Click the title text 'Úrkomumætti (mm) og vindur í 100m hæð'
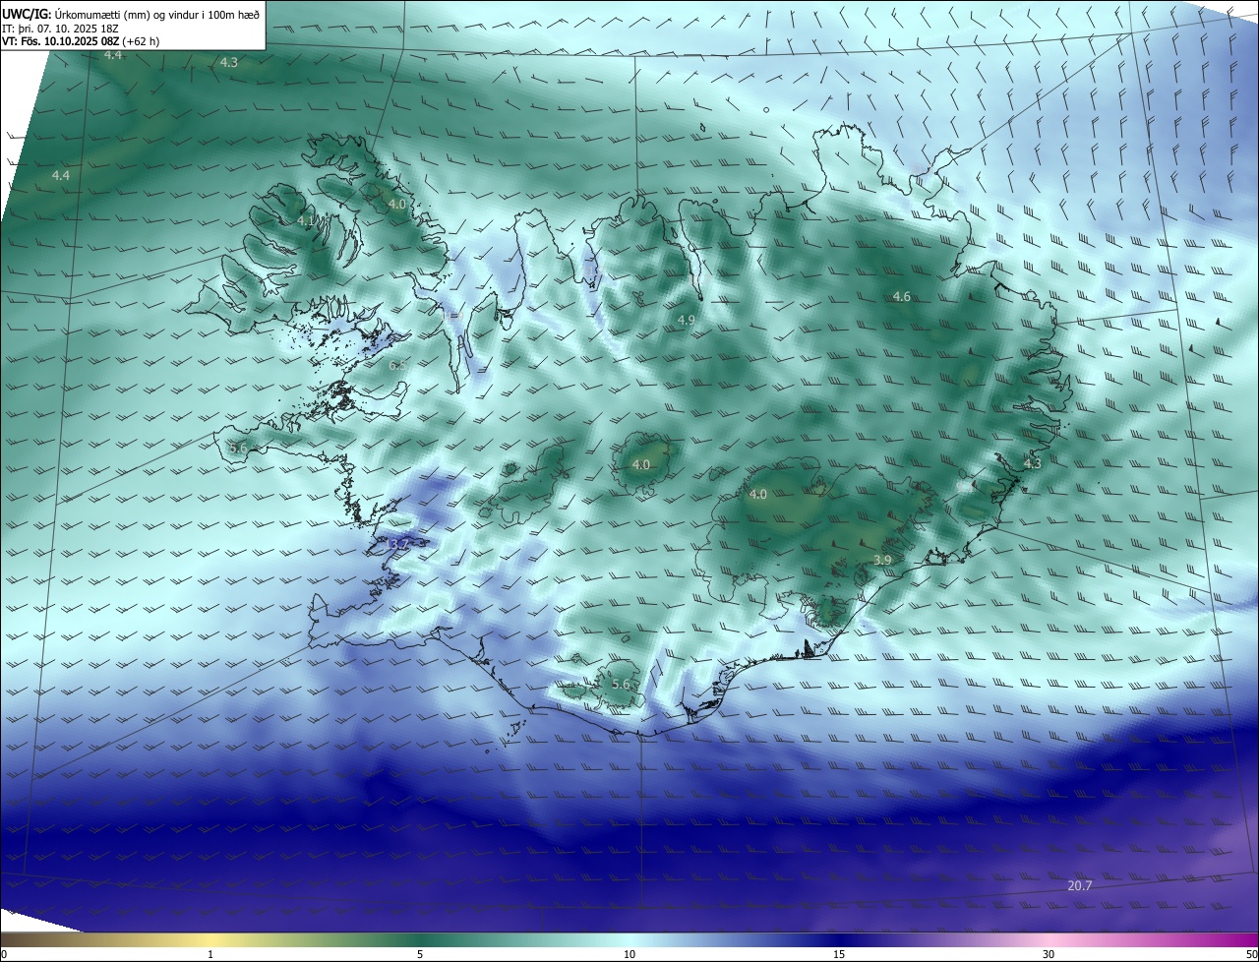 click(x=157, y=15)
